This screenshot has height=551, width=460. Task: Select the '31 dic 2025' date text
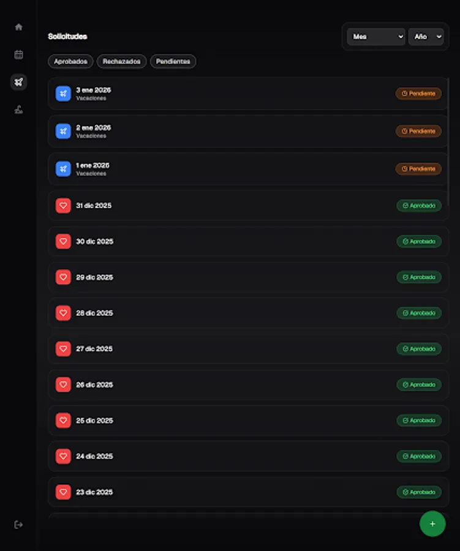click(x=94, y=206)
